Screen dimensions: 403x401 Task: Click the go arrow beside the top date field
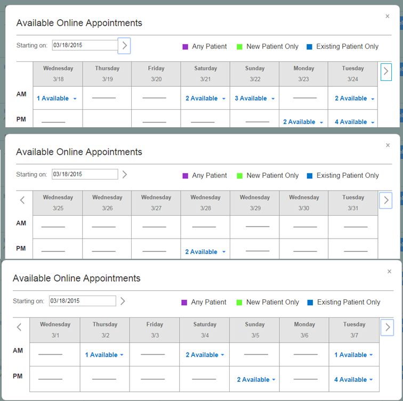click(x=124, y=46)
